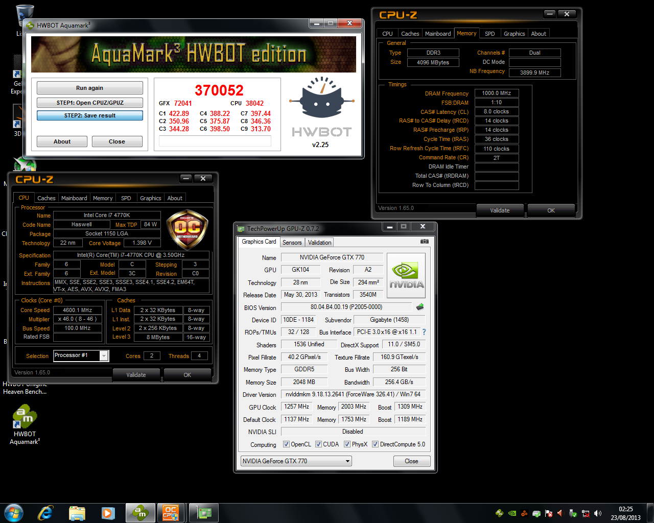
Task: Click the NB Frequency 3899.9 MHz value
Action: click(x=535, y=73)
